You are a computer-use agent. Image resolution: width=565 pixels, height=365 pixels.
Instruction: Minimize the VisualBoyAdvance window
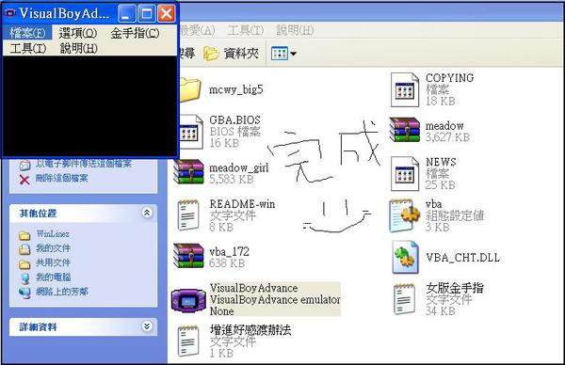[127, 13]
